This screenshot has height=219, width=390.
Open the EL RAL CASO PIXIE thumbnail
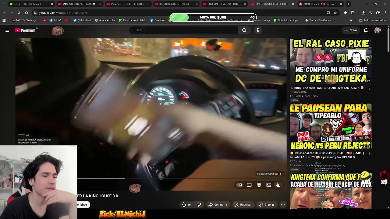(x=331, y=61)
